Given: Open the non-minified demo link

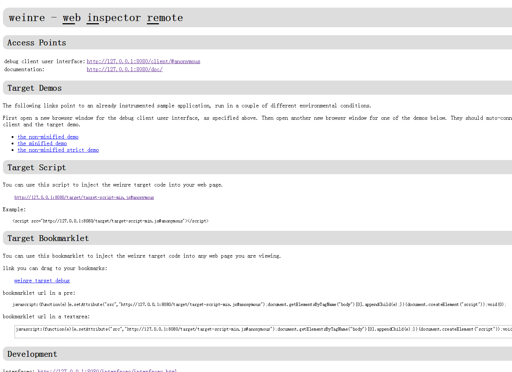Looking at the screenshot, I should pos(48,137).
